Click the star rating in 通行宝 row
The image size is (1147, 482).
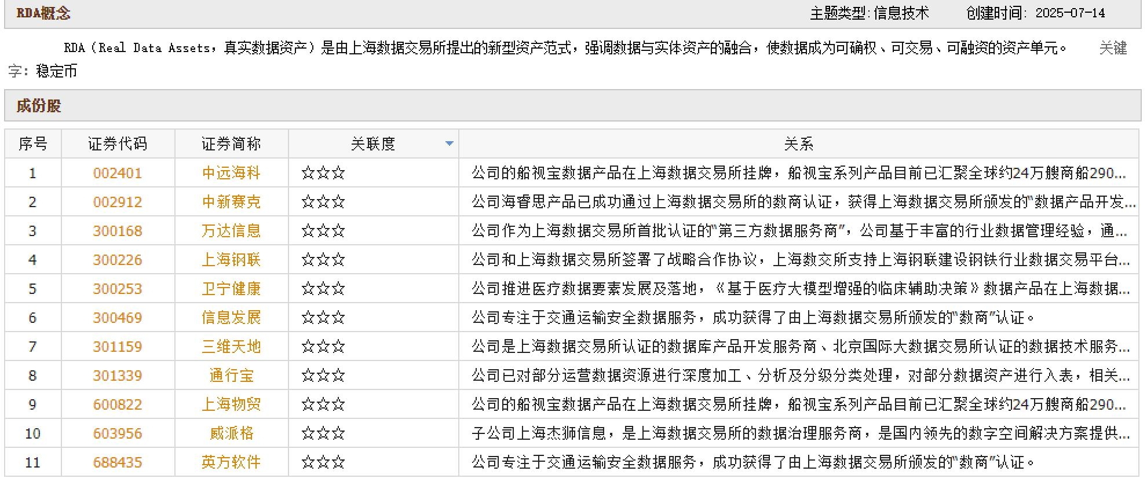pos(323,376)
